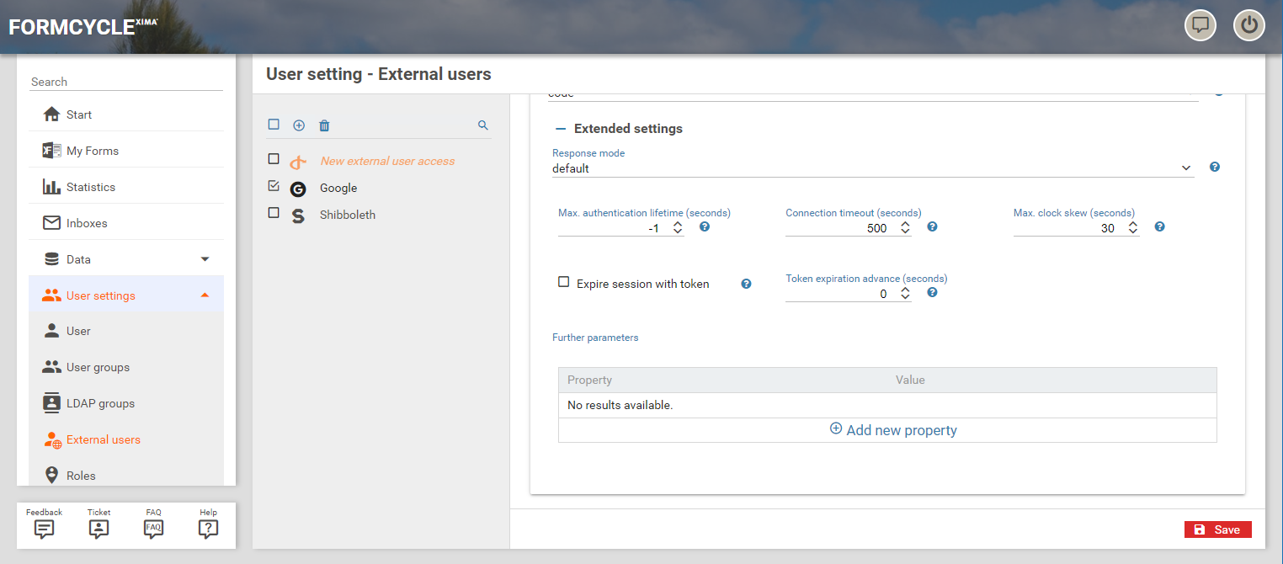Click into the sidebar Search field
This screenshot has width=1283, height=564.
(126, 82)
